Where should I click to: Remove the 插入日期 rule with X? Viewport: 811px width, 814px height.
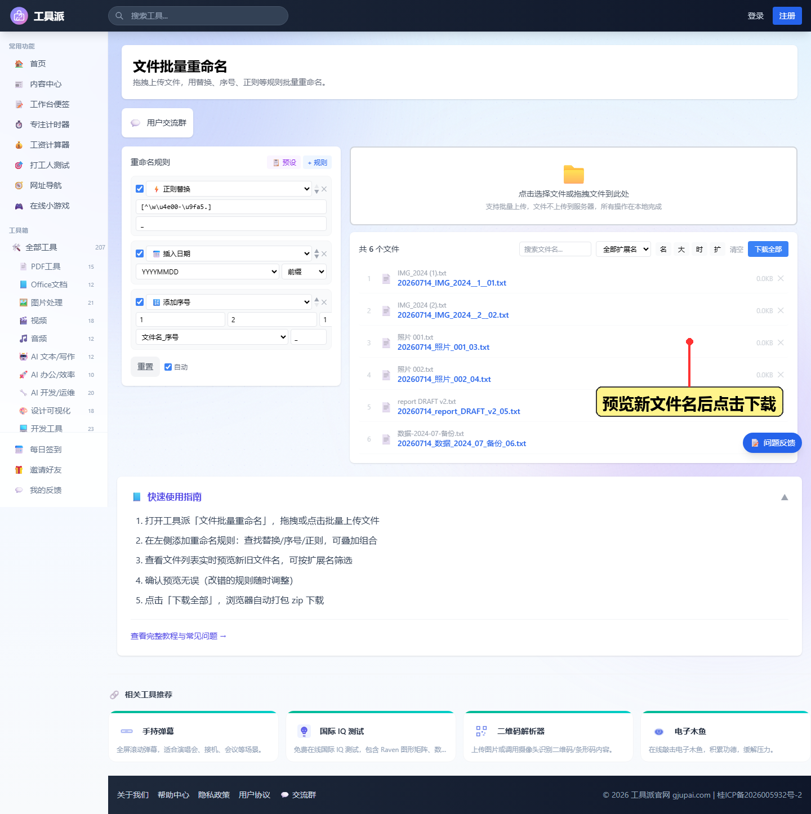pyautogui.click(x=324, y=254)
